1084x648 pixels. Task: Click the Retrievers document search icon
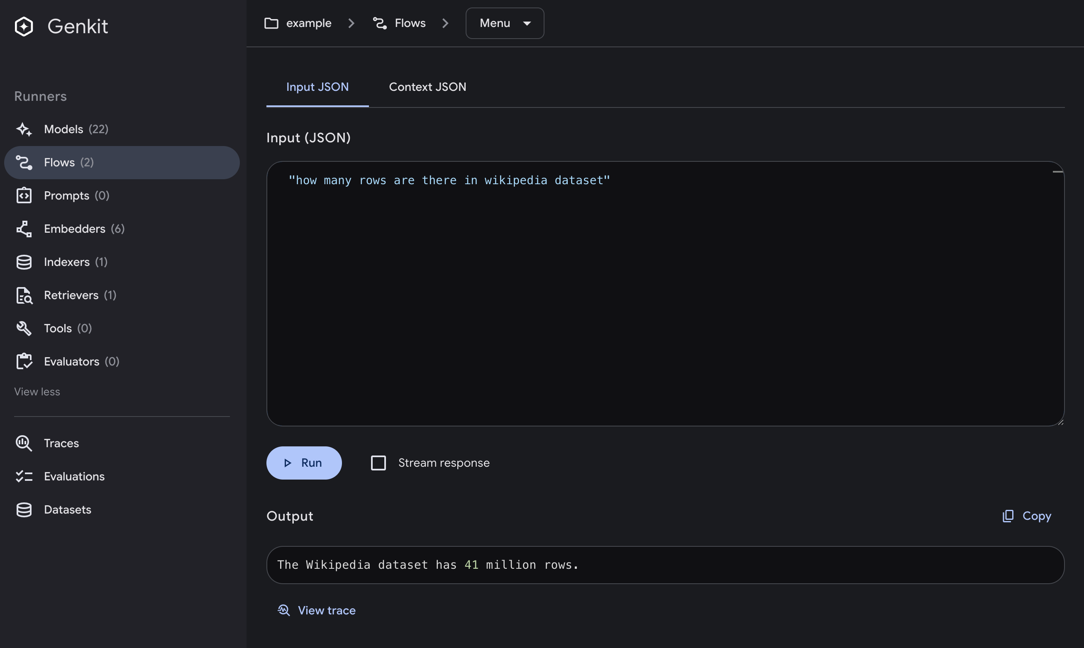coord(24,295)
